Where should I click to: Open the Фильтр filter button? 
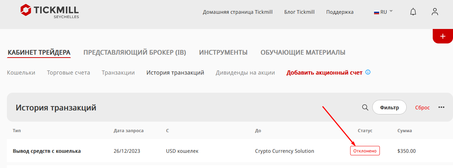coord(390,107)
